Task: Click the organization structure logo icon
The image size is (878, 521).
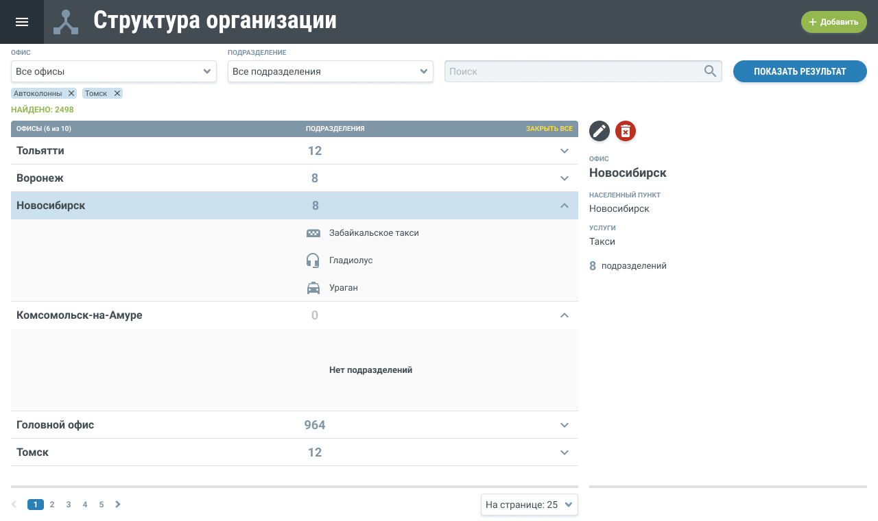Action: click(x=66, y=22)
